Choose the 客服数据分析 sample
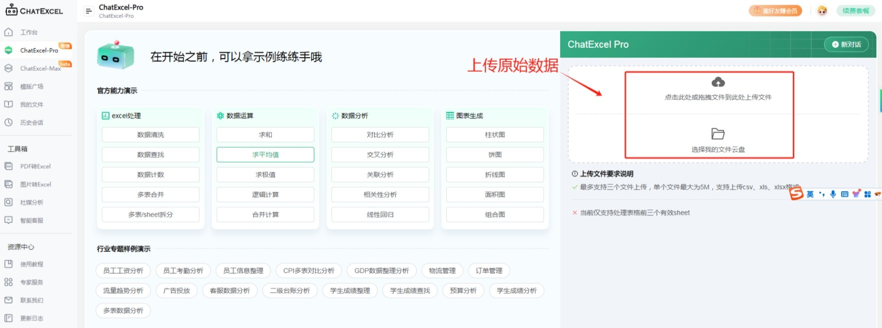 point(230,291)
